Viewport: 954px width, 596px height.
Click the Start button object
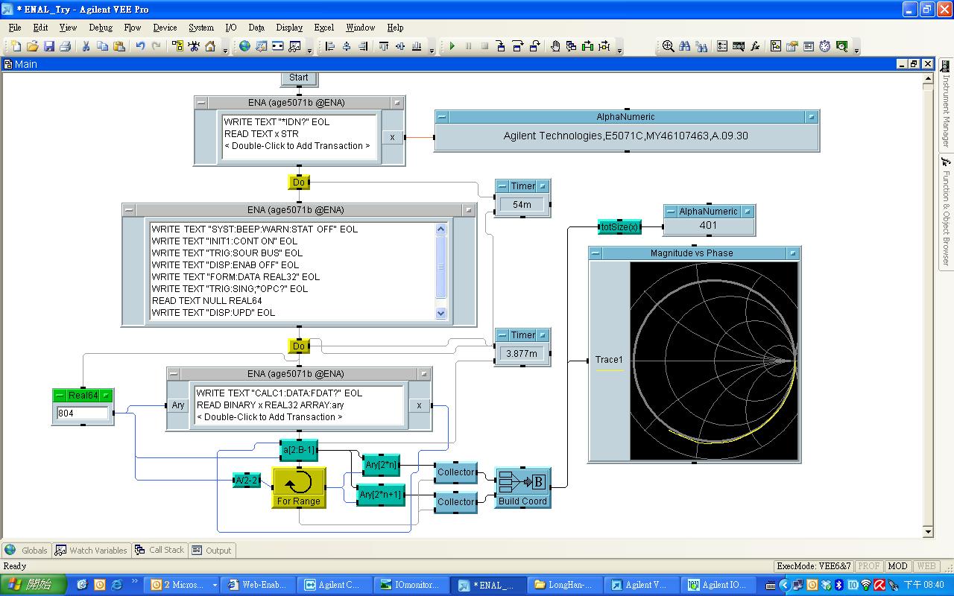coord(299,77)
